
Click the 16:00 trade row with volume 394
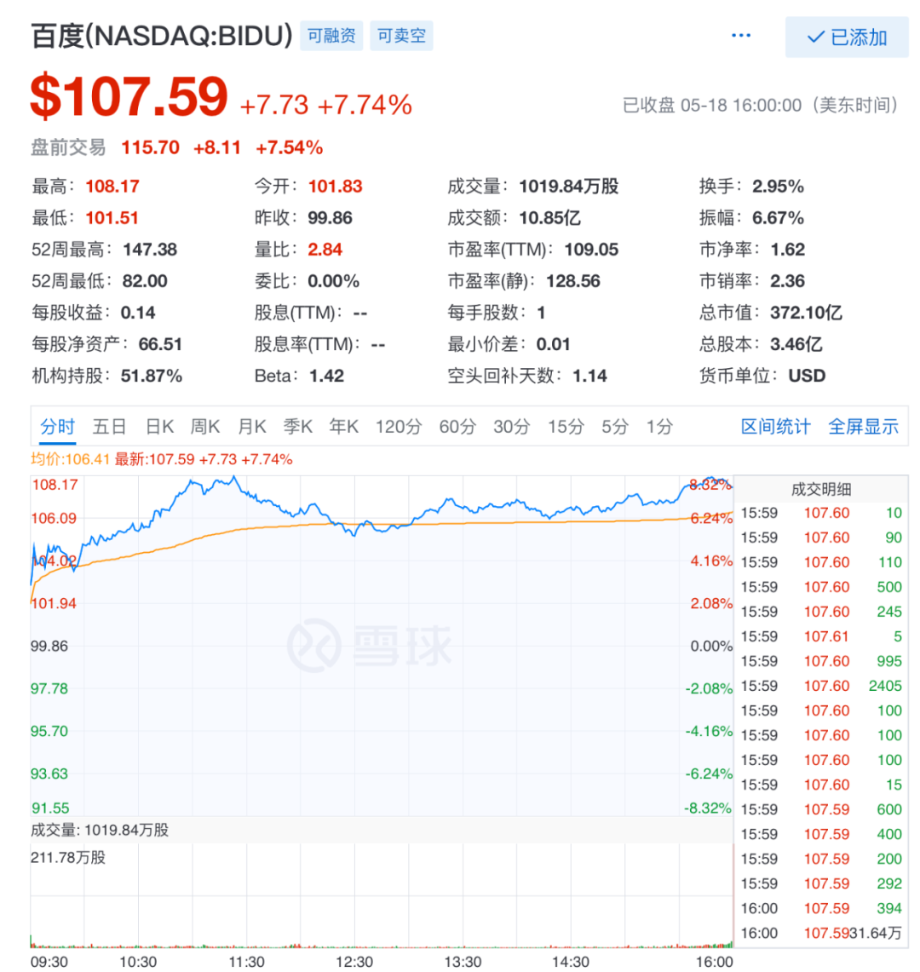tap(821, 908)
